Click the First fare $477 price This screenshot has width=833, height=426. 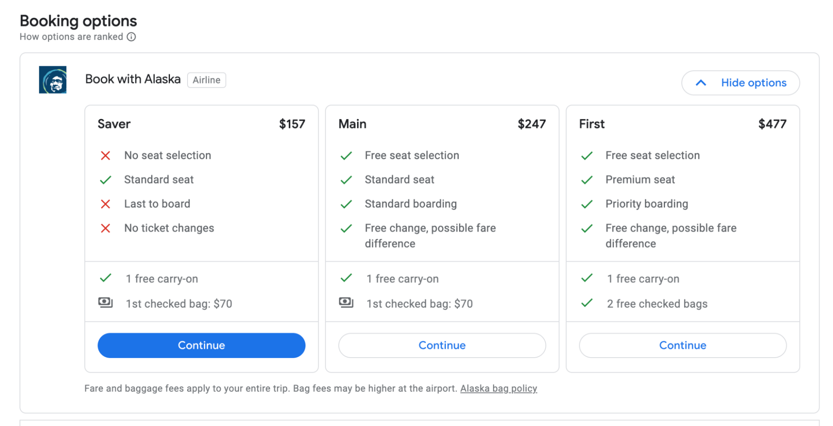coord(772,124)
